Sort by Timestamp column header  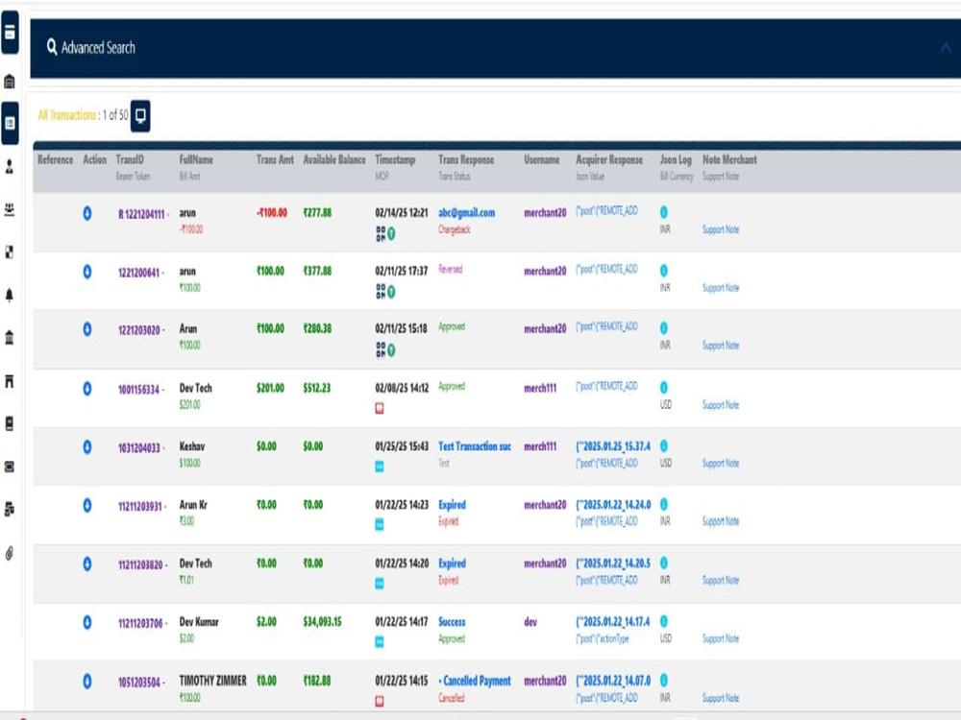[395, 159]
